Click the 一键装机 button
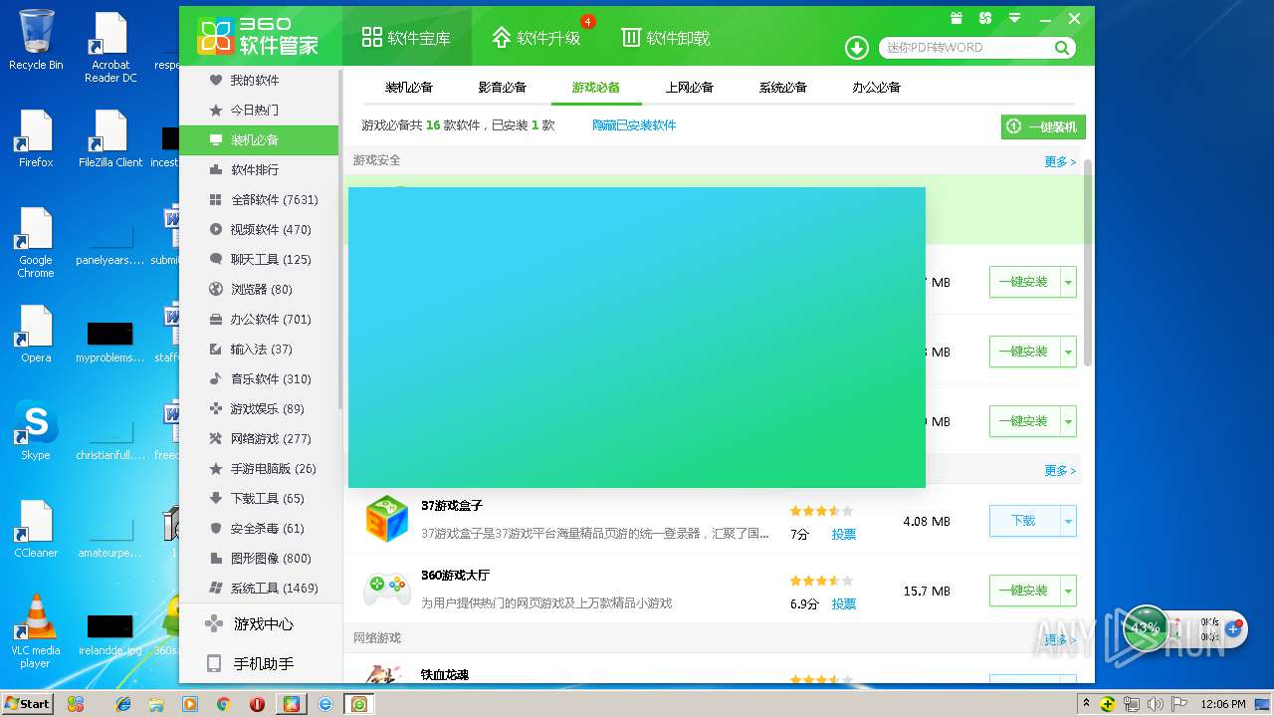This screenshot has width=1274, height=717. [1043, 126]
